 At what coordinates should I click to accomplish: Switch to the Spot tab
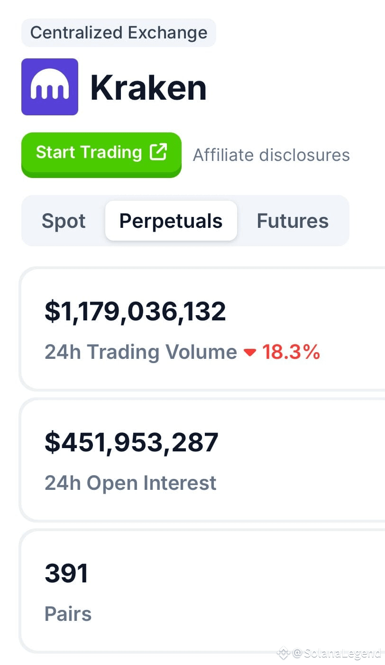point(64,221)
